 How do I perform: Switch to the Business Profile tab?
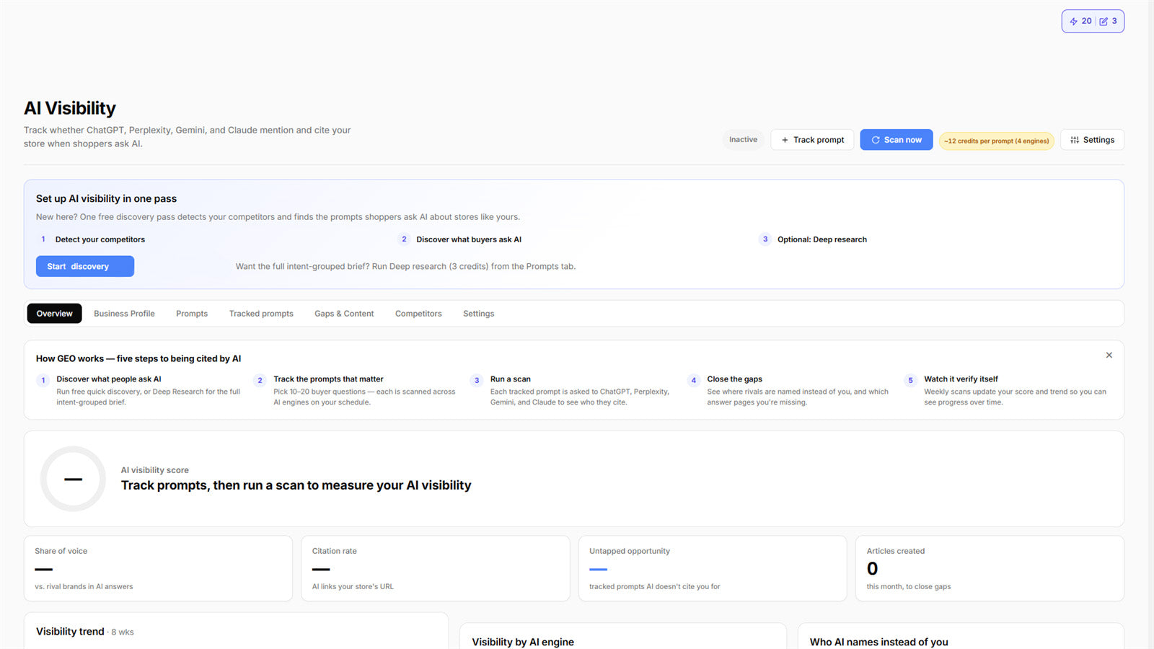(x=124, y=314)
